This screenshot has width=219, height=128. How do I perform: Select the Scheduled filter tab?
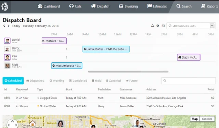(x=13, y=81)
